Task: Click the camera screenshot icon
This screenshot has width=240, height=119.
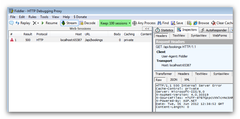Action: (x=189, y=23)
